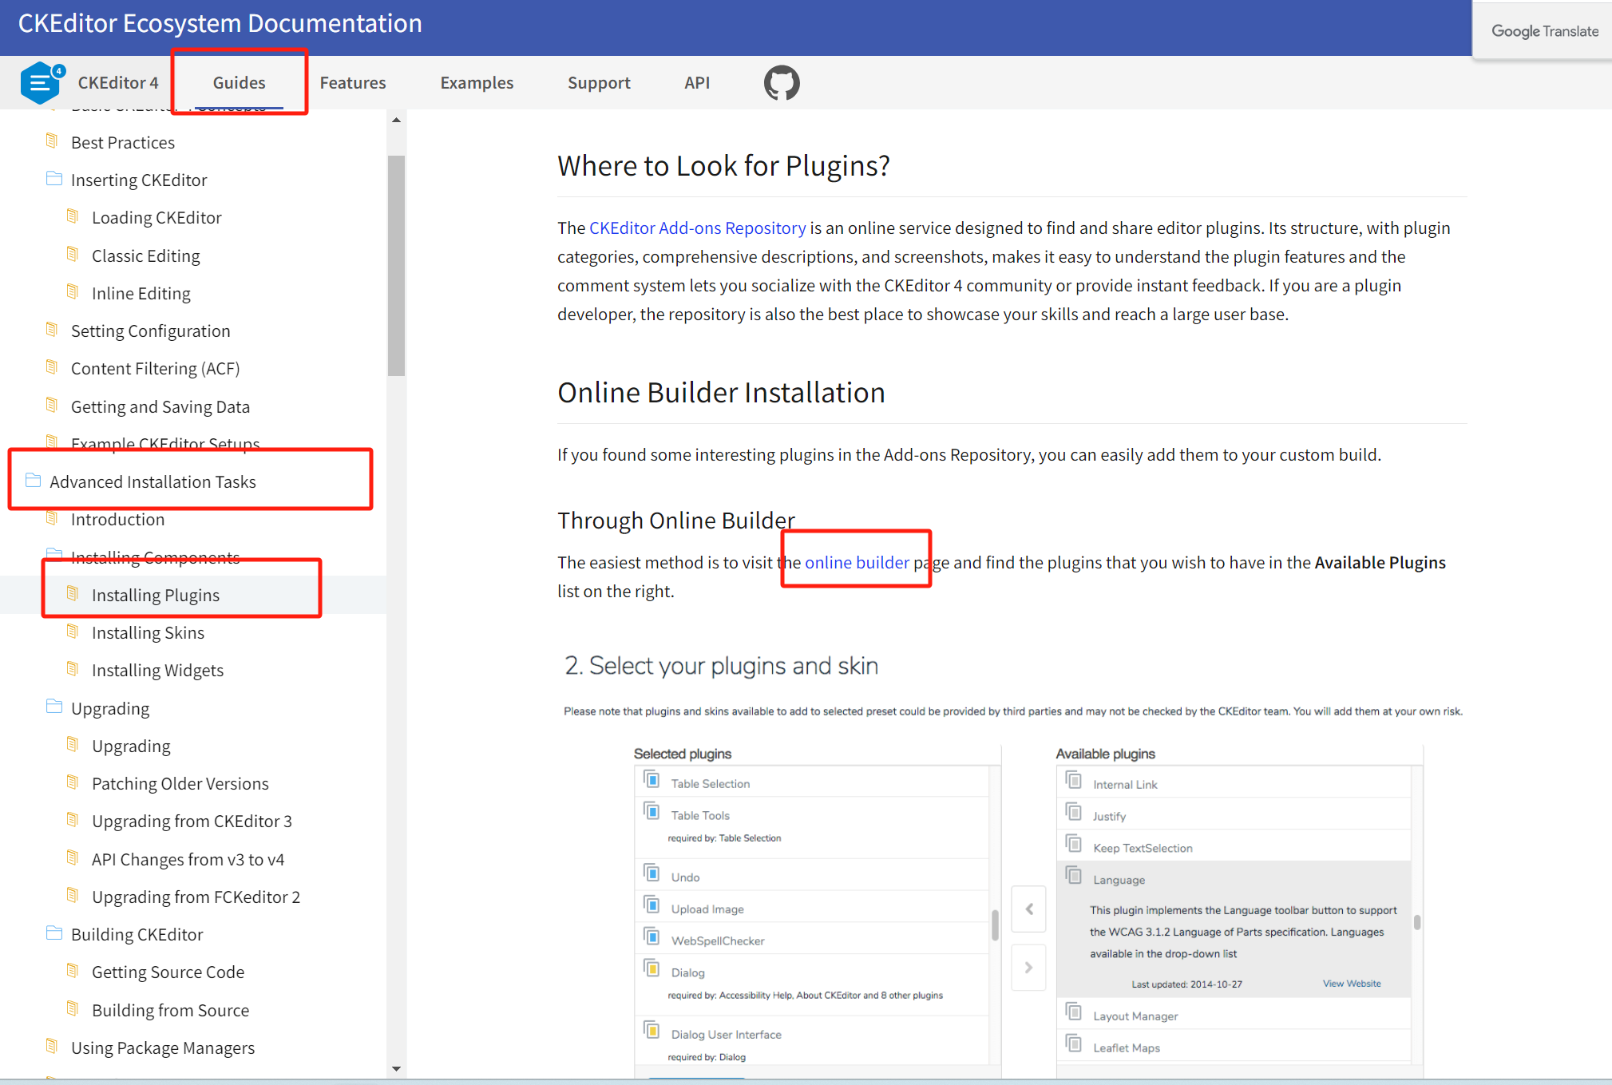Collapse the Advanced Installation Tasks folder
Image resolution: width=1612 pixels, height=1085 pixels.
tap(34, 481)
